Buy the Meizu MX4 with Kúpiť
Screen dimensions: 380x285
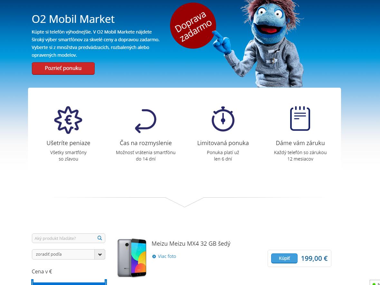click(x=284, y=258)
